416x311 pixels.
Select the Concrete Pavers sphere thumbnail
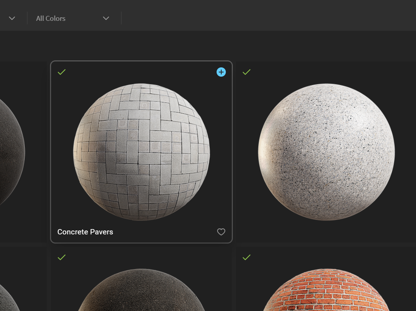coord(141,152)
